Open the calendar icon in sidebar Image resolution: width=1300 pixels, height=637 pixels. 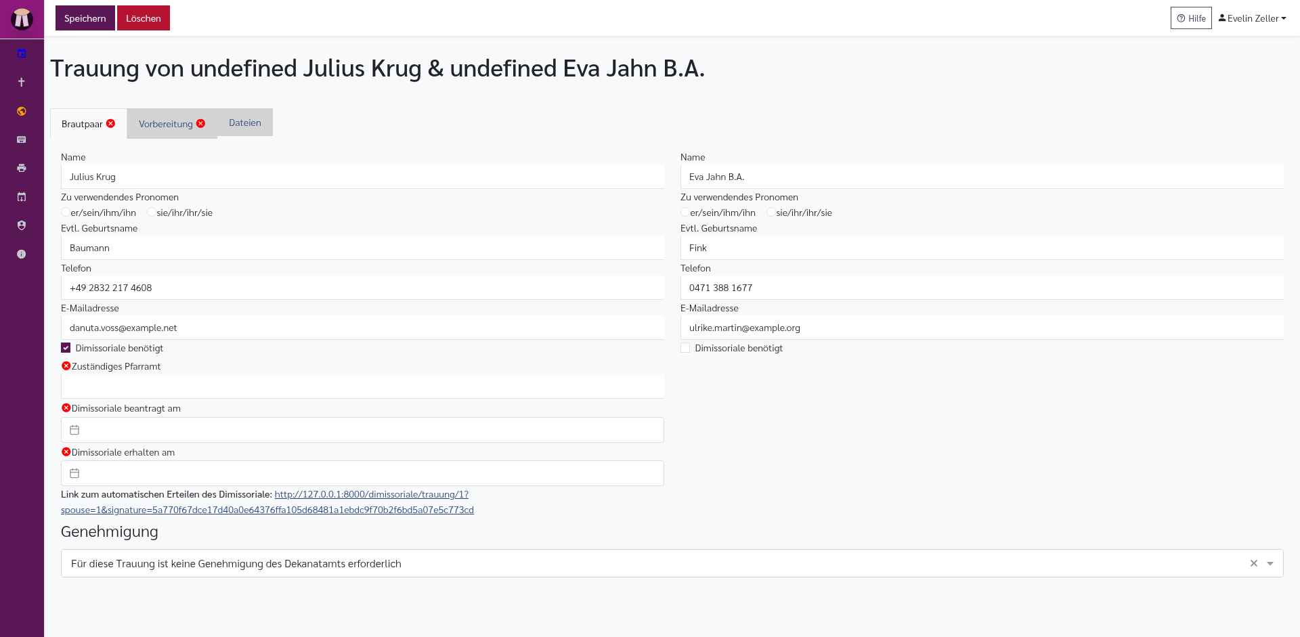click(x=22, y=53)
